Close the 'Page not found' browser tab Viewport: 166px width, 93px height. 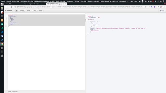[45, 4]
